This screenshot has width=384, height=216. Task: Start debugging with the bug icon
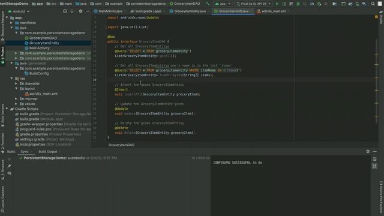coord(298,4)
